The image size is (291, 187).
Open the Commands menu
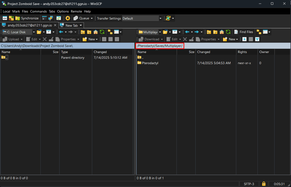[38, 11]
